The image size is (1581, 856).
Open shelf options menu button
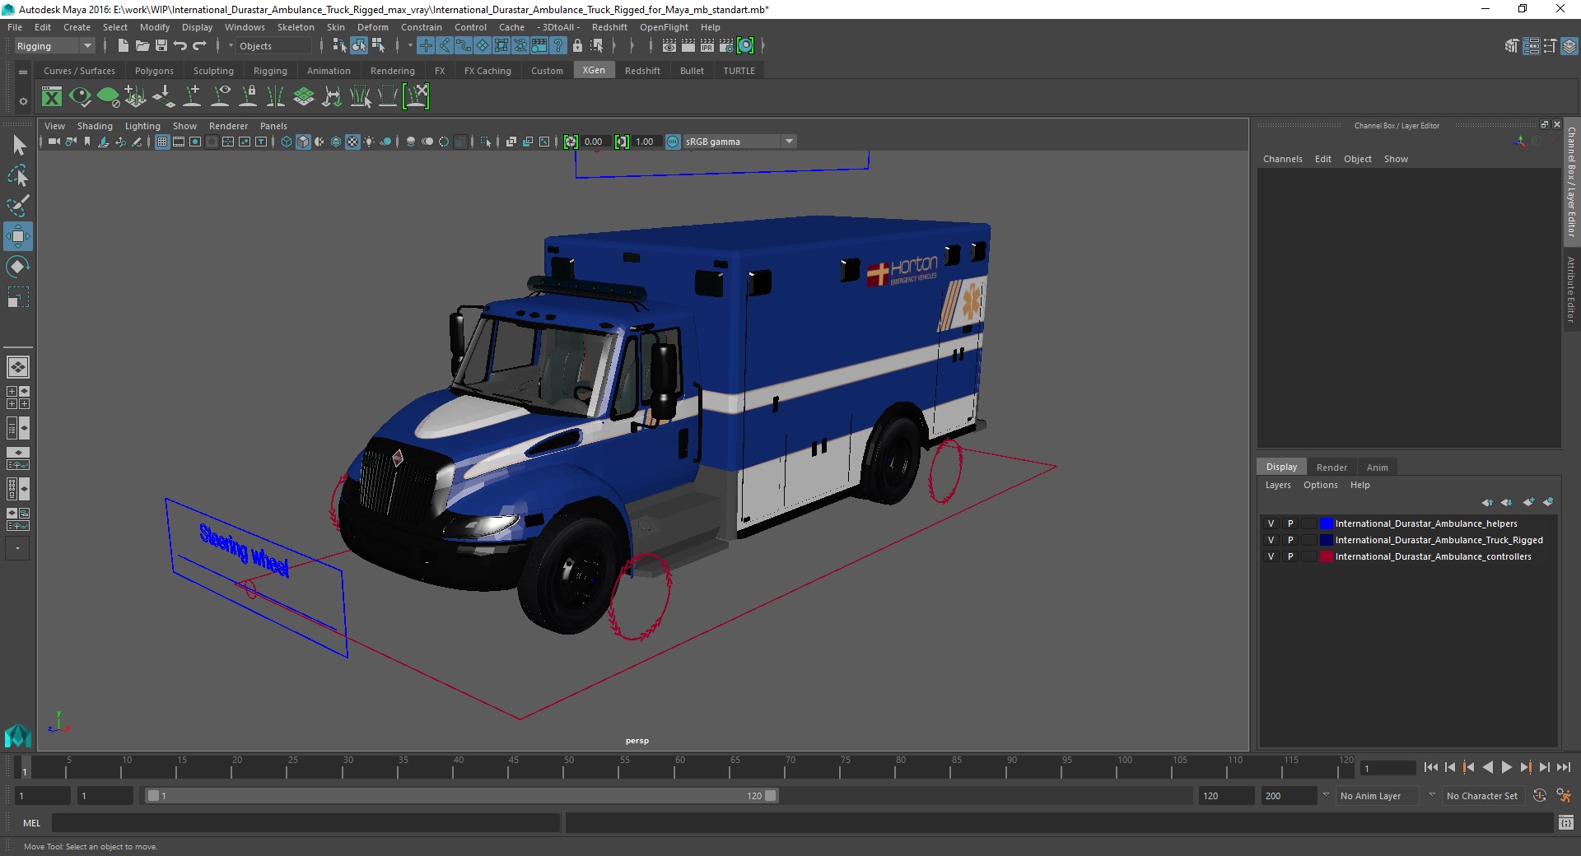[x=23, y=72]
